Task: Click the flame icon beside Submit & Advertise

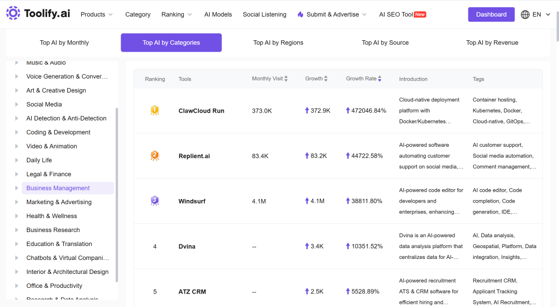Action: [x=301, y=14]
